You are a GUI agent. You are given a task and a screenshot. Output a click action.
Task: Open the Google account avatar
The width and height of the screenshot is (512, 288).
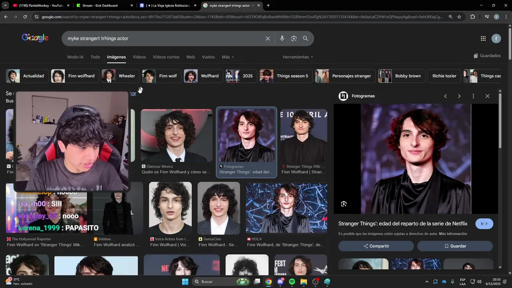(x=496, y=38)
